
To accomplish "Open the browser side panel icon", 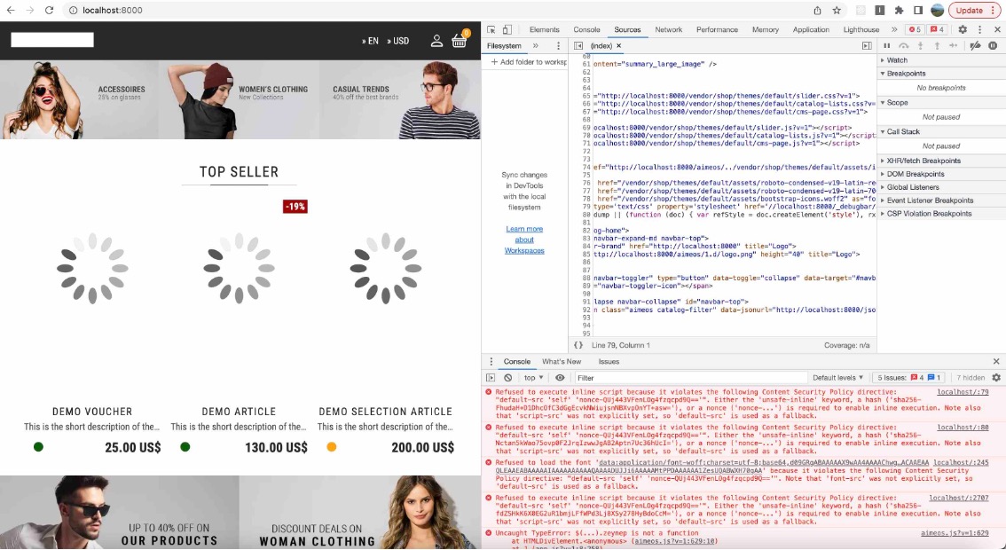I will click(x=918, y=11).
